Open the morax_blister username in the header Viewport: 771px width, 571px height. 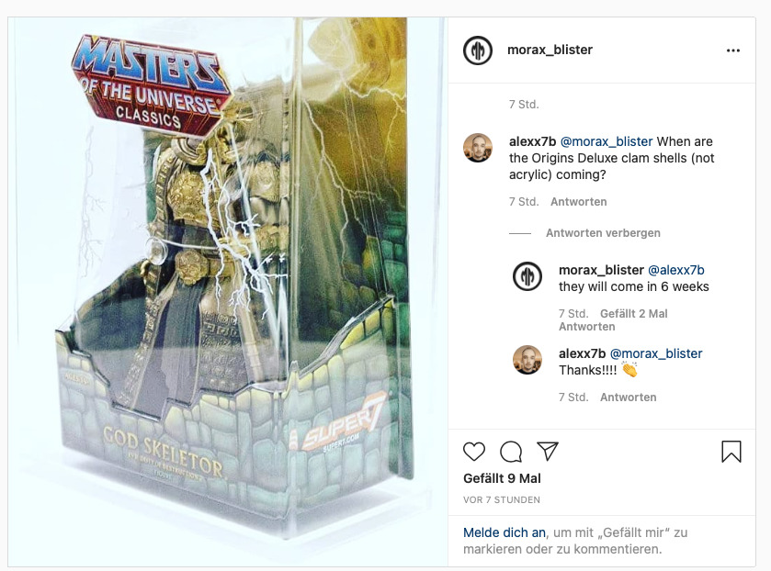click(550, 50)
